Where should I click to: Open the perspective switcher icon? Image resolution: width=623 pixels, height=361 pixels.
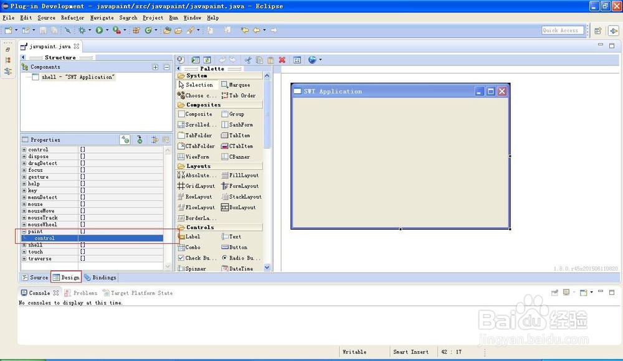[598, 30]
